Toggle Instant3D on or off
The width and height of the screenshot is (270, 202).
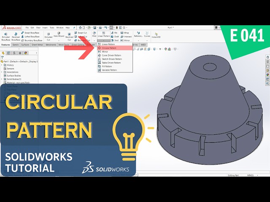tap(156, 35)
